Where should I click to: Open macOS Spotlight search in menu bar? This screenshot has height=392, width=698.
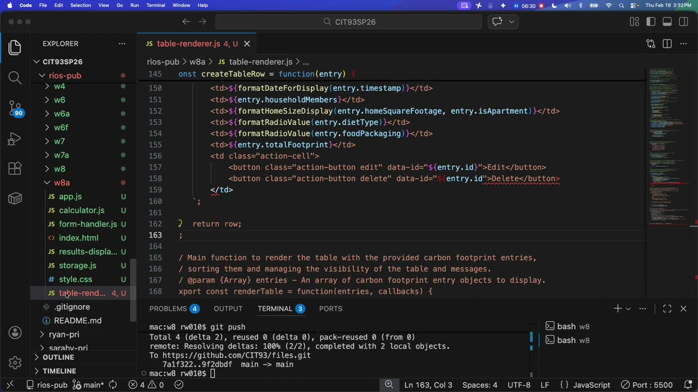pyautogui.click(x=622, y=5)
